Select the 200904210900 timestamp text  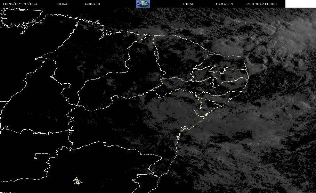pyautogui.click(x=262, y=4)
